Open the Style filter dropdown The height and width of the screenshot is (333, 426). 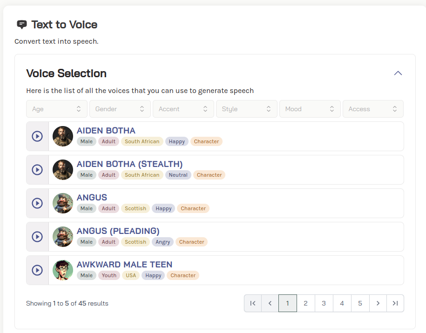pyautogui.click(x=247, y=109)
